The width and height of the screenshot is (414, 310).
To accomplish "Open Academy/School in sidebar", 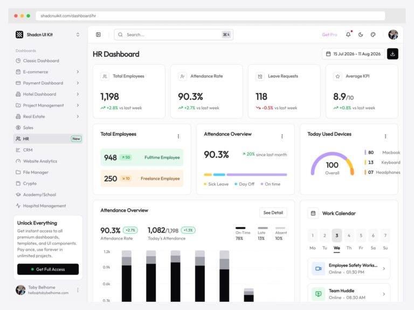I will click(x=48, y=194).
